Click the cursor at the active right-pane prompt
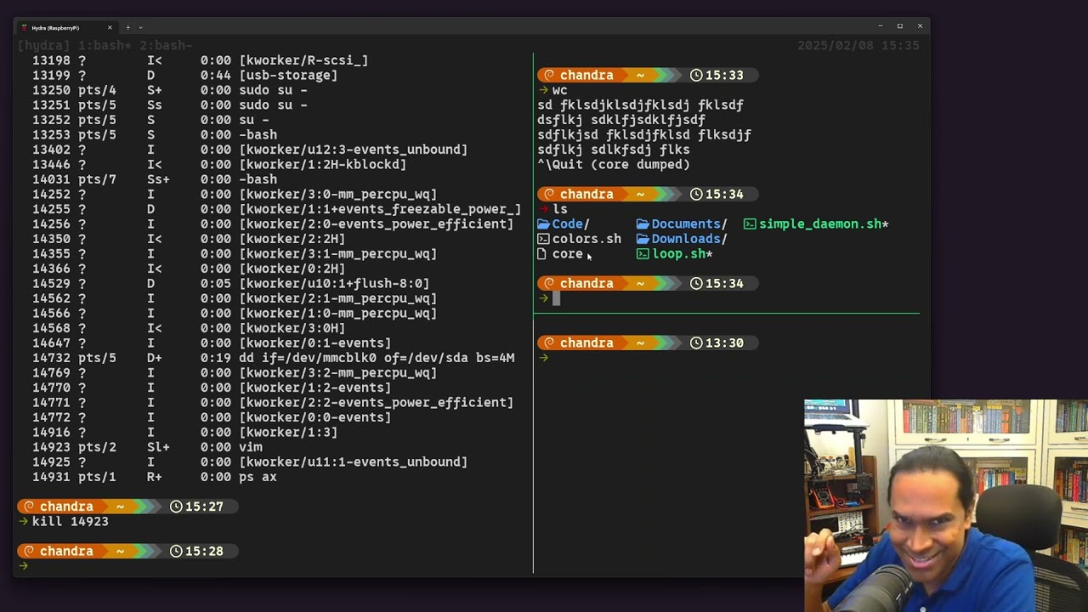Image resolution: width=1088 pixels, height=612 pixels. click(x=557, y=298)
